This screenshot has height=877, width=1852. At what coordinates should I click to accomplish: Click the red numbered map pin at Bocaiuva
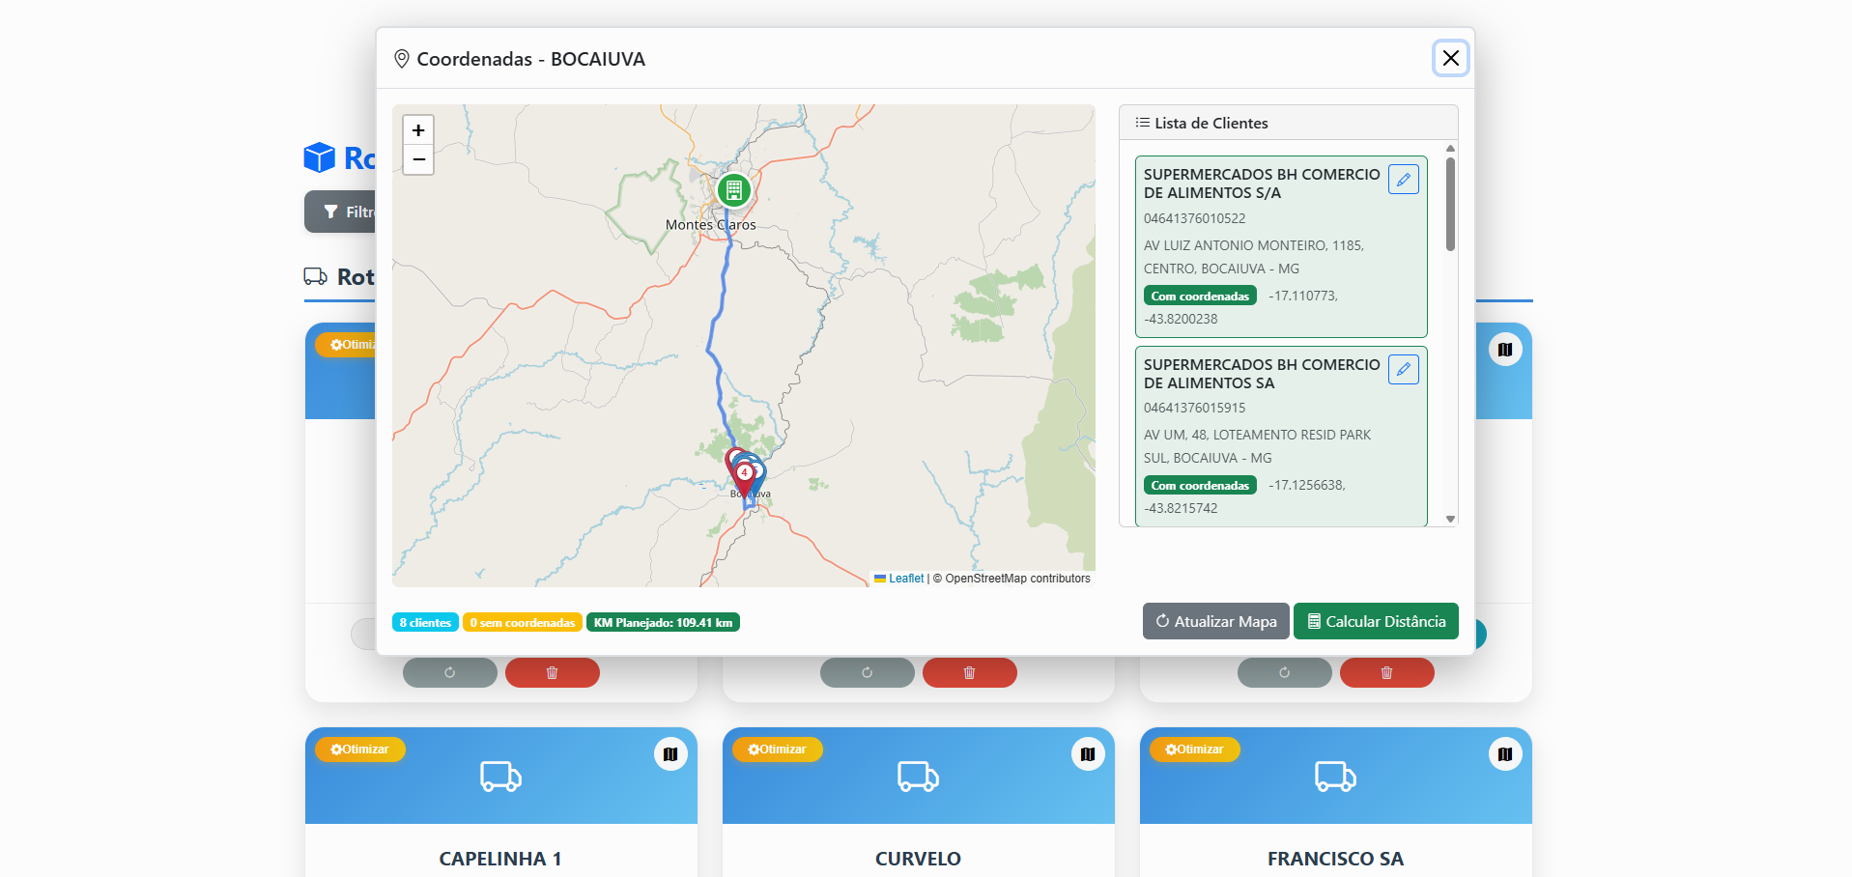click(x=744, y=475)
